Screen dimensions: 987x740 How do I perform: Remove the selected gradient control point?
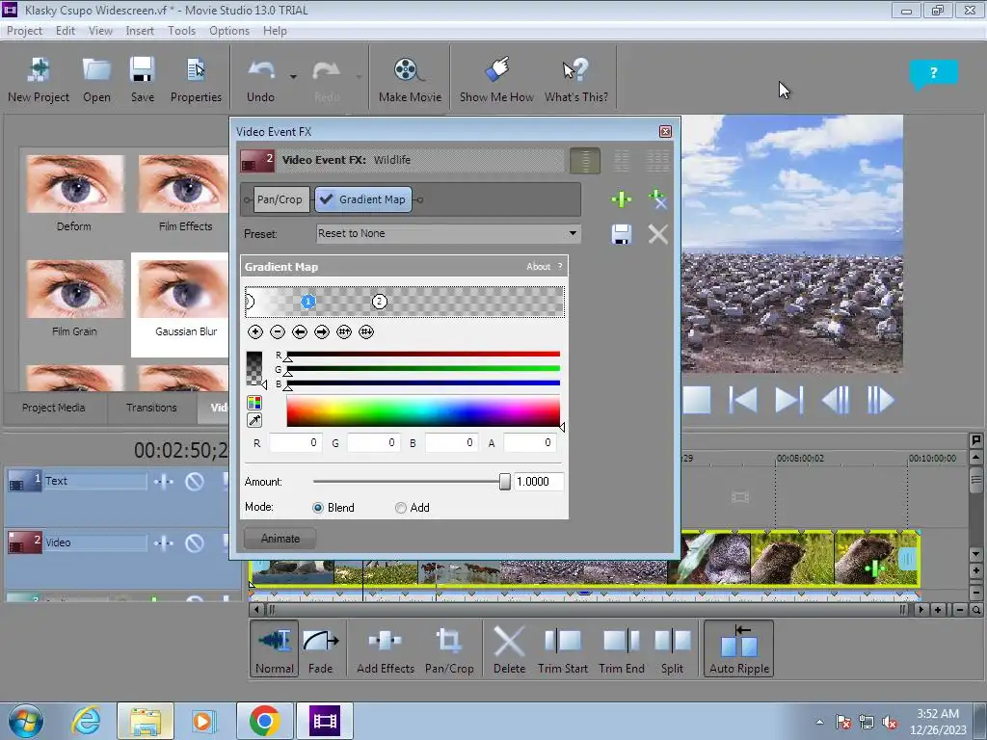(277, 331)
